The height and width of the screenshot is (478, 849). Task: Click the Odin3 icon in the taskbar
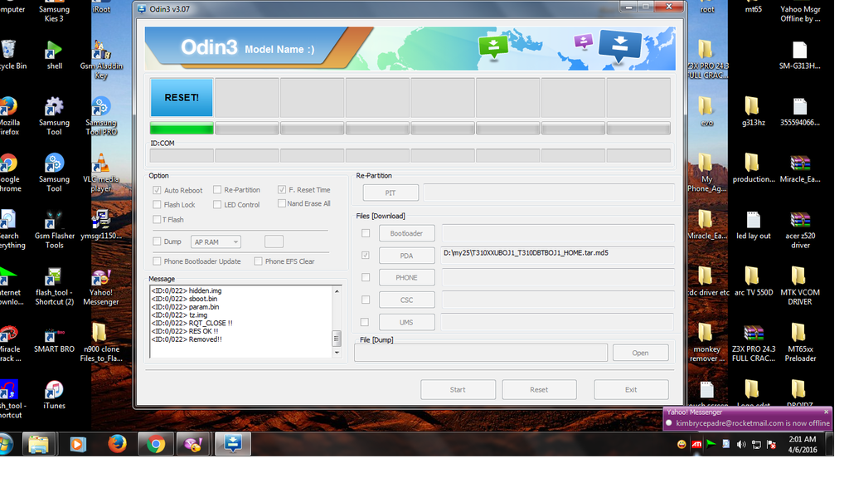click(x=233, y=445)
